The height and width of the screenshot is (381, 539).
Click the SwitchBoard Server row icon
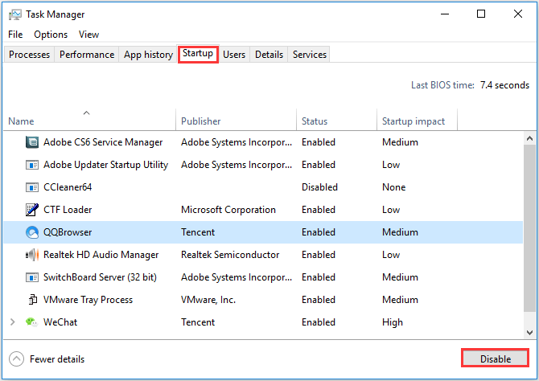click(x=32, y=277)
